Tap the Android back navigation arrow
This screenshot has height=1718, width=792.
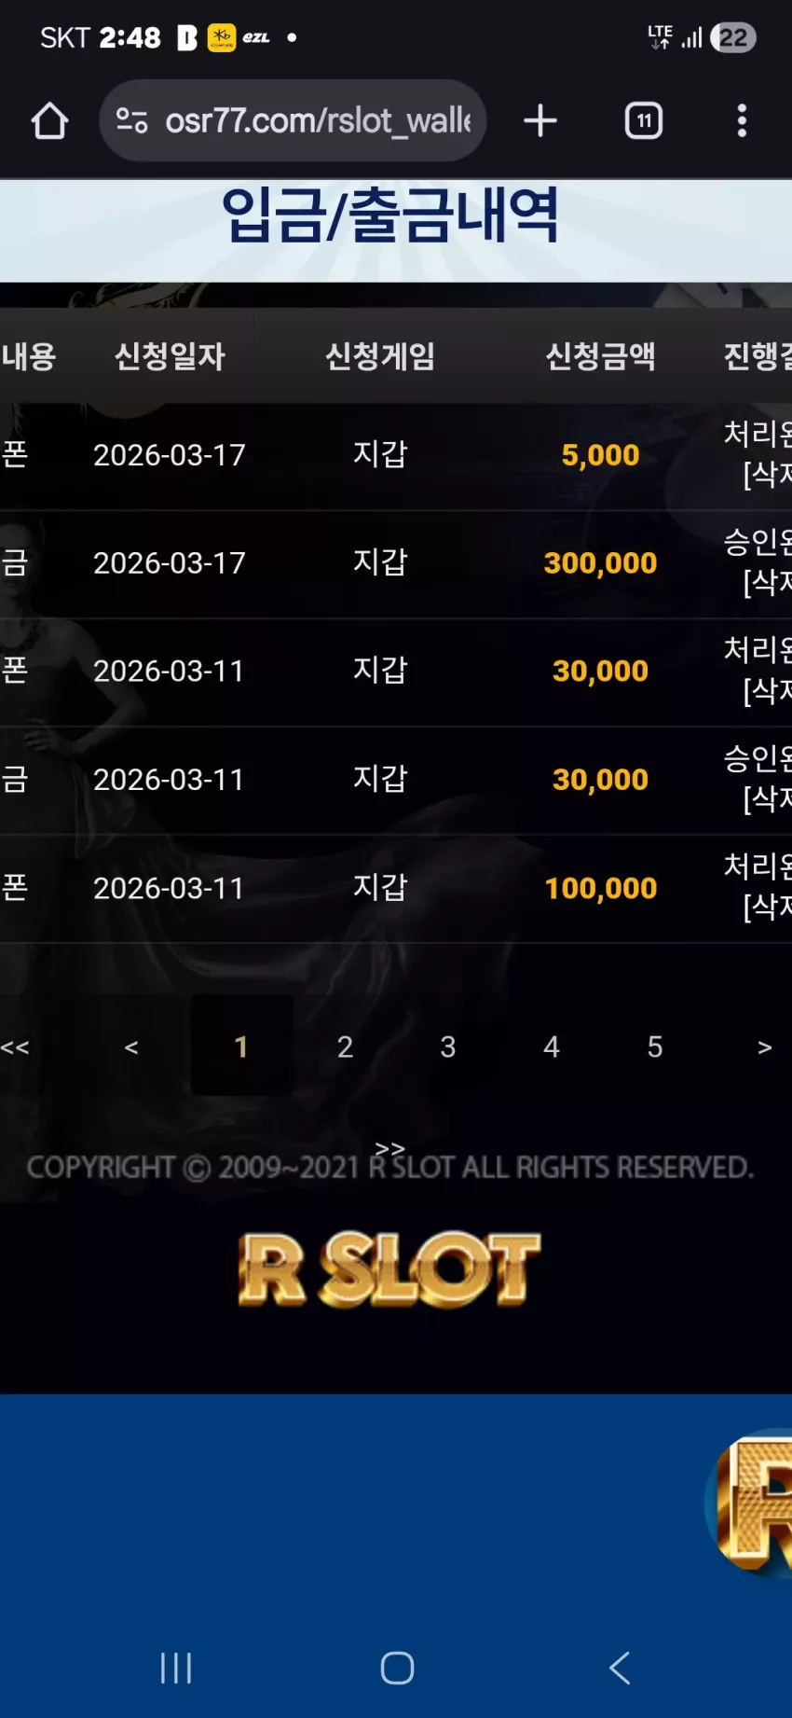click(x=620, y=1668)
